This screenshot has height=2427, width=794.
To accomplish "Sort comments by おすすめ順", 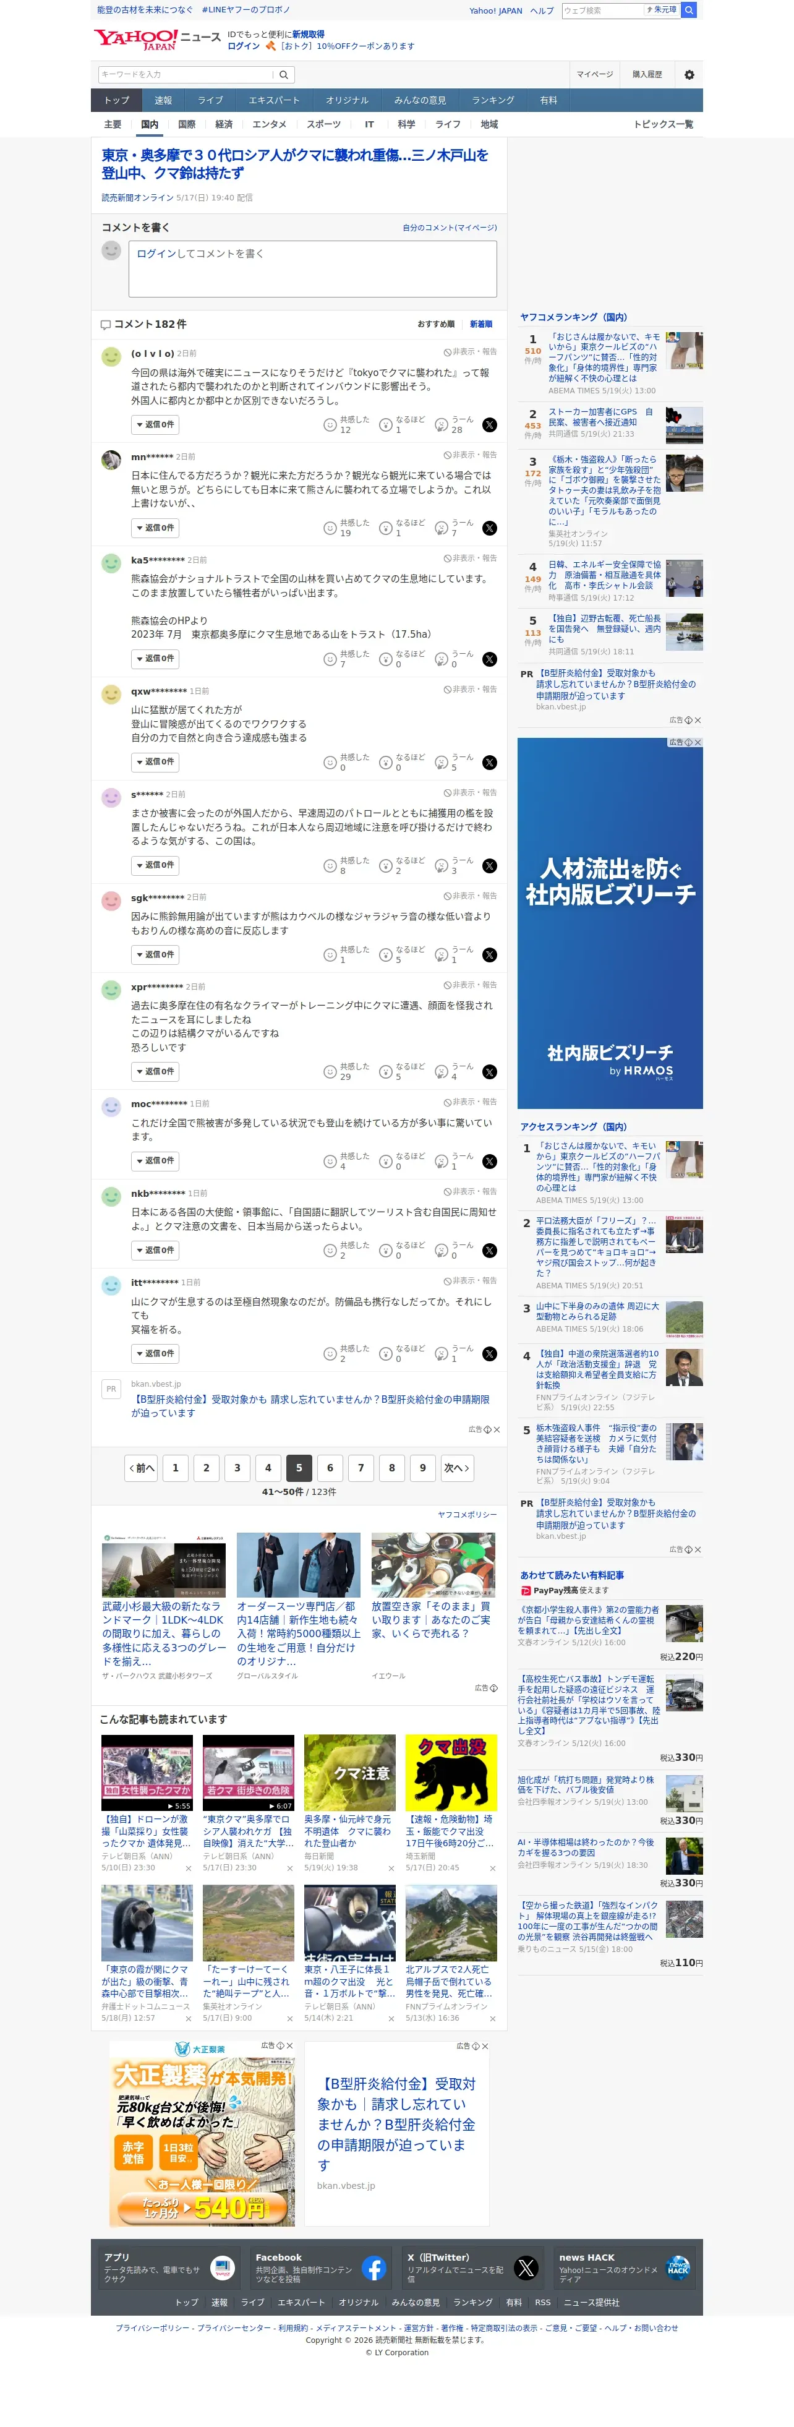I will point(436,324).
